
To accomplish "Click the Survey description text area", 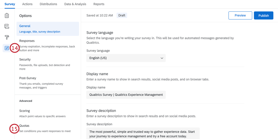I will (143, 133).
